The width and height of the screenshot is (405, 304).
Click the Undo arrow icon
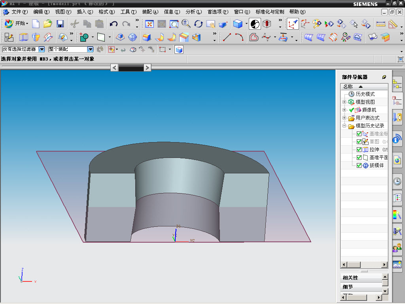114,24
